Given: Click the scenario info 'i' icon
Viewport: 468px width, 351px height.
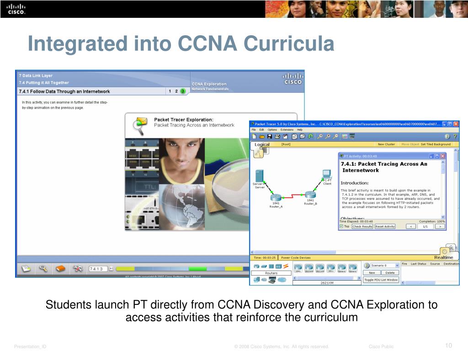Looking at the screenshot, I should click(367, 266).
